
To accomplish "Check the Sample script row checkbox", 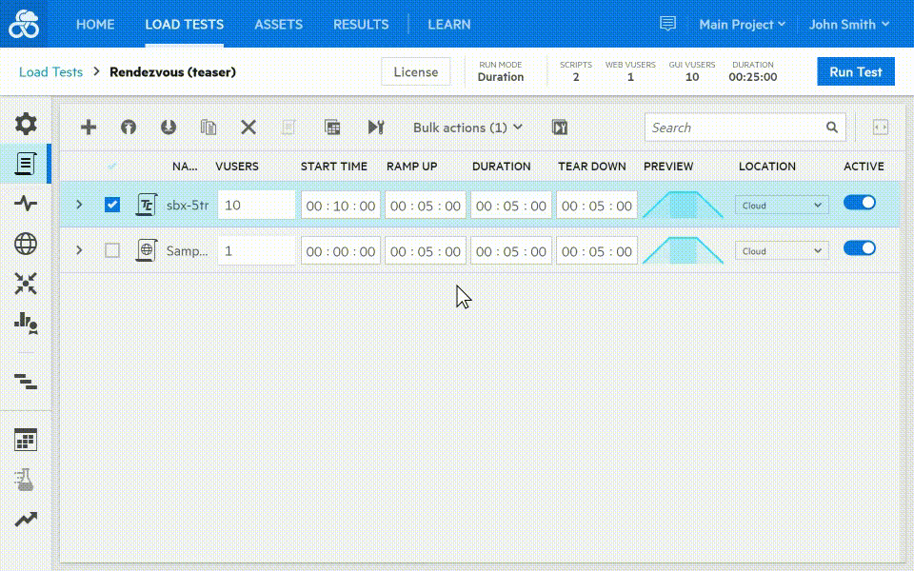I will 112,250.
